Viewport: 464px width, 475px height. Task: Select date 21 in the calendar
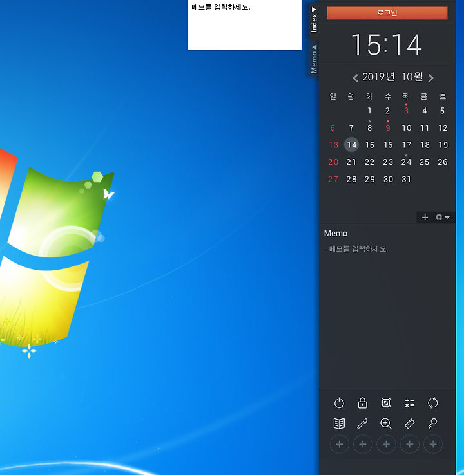(x=351, y=162)
